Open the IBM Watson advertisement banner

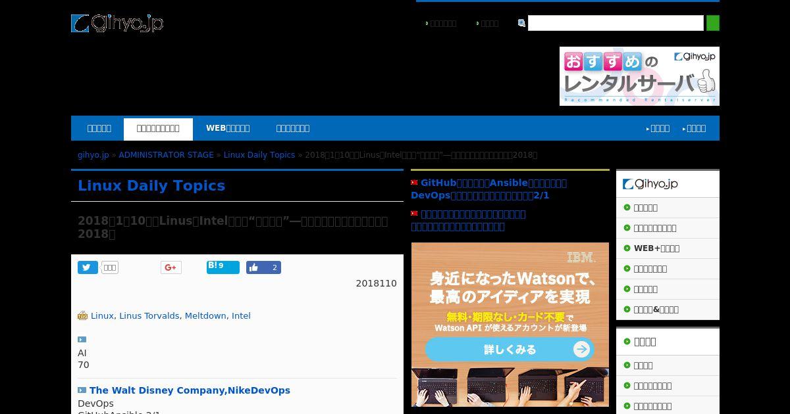coord(510,325)
